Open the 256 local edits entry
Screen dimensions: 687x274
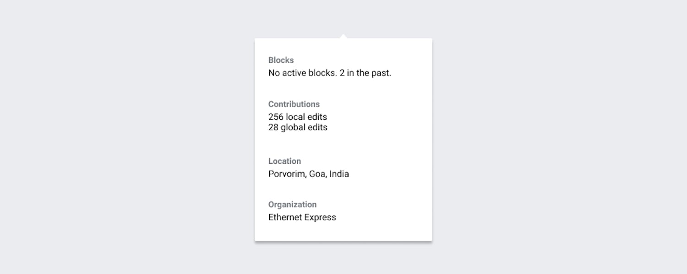coord(298,117)
